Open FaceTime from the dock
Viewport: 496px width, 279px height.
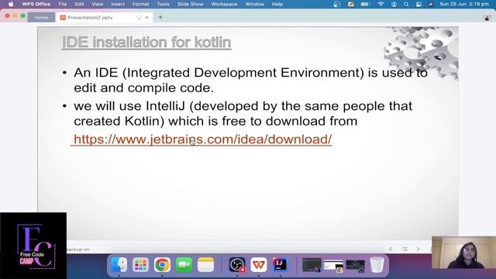tap(184, 264)
